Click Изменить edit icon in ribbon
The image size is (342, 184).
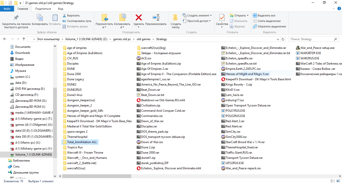[239, 21]
